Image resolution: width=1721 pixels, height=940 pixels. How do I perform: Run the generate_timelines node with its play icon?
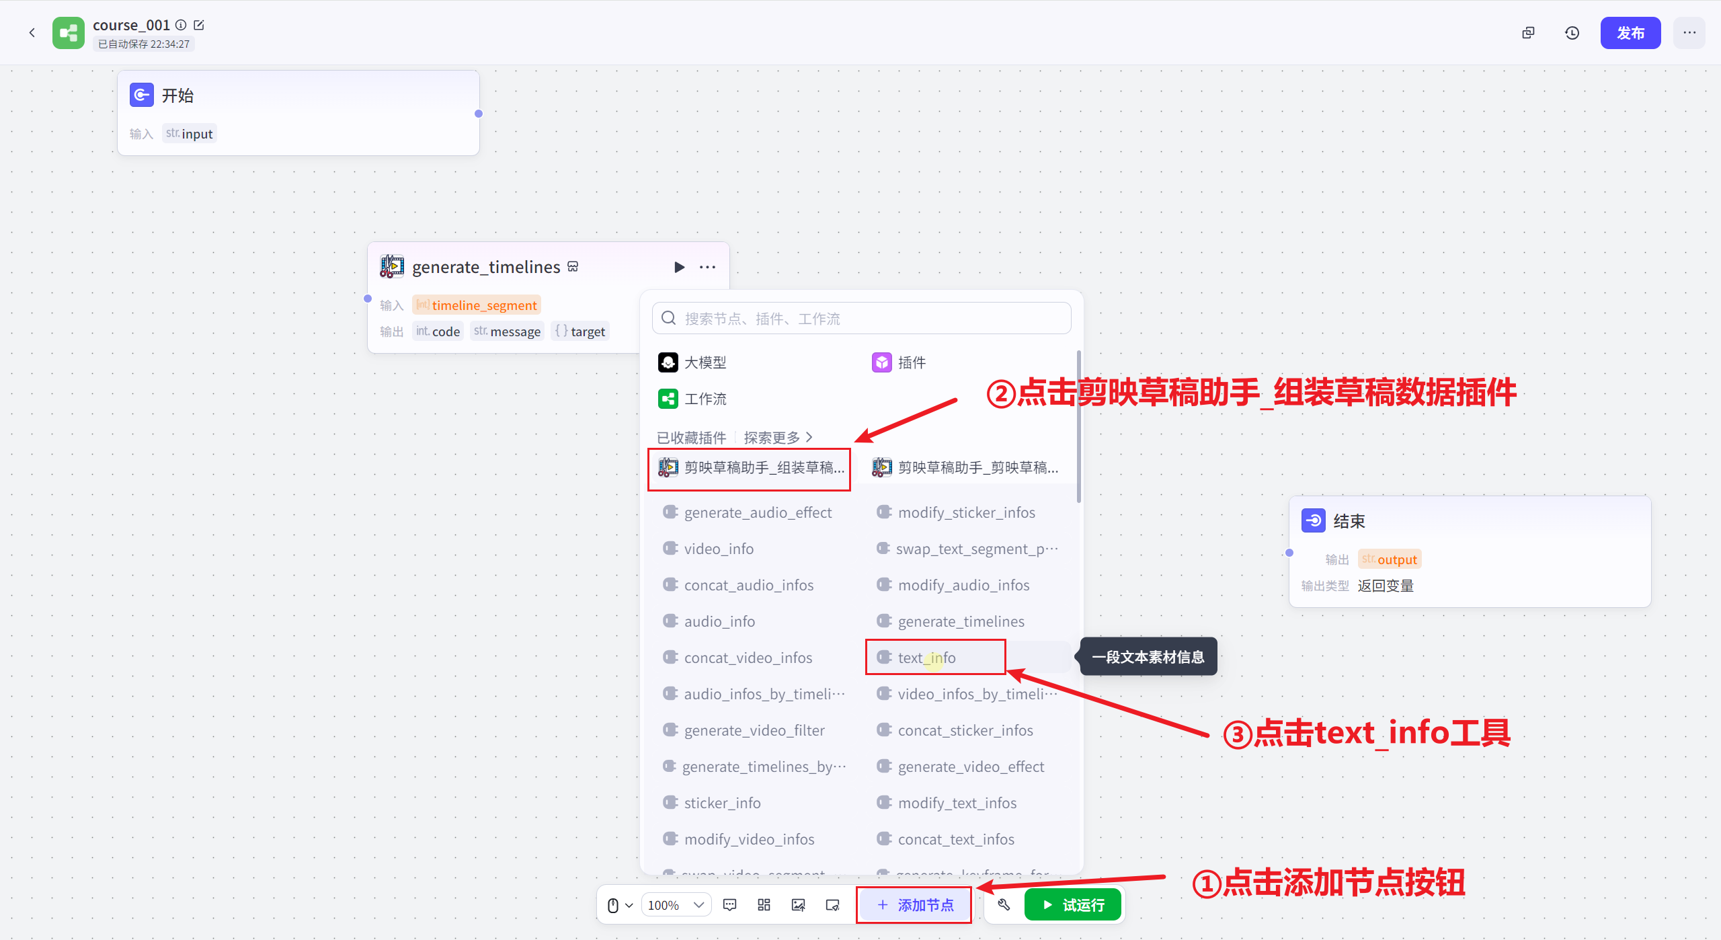pyautogui.click(x=679, y=267)
